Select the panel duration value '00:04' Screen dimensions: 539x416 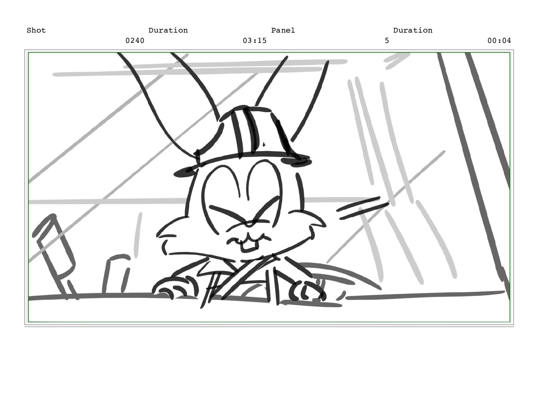pyautogui.click(x=499, y=40)
